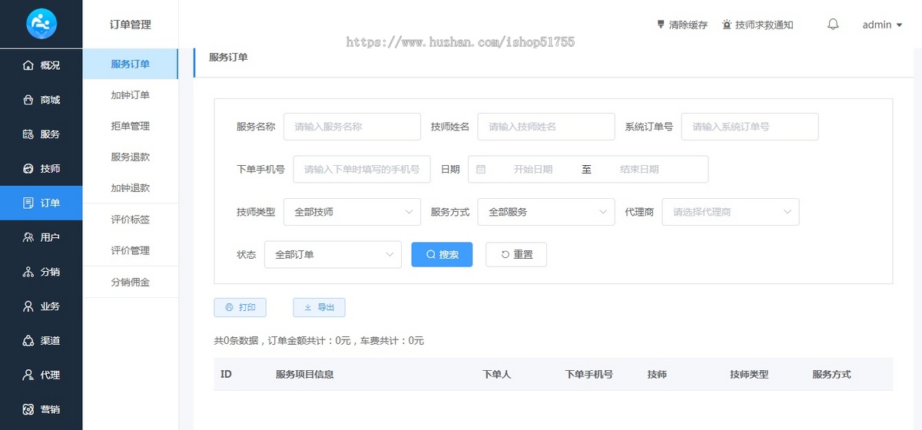Click the app logo in the sidebar

click(x=41, y=24)
